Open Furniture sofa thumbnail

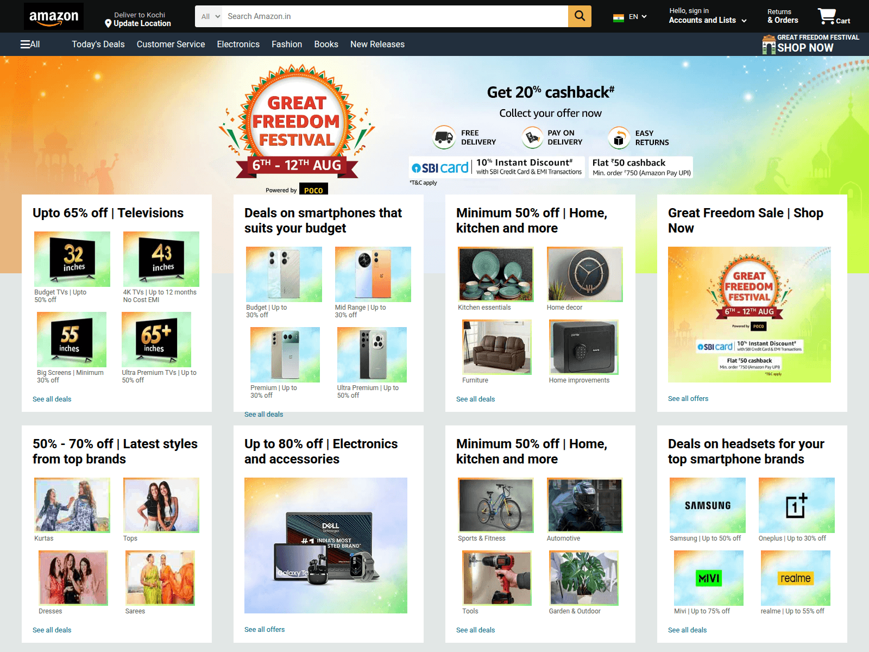[497, 347]
